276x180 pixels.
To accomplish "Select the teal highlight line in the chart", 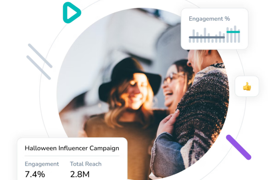I will tap(233, 32).
